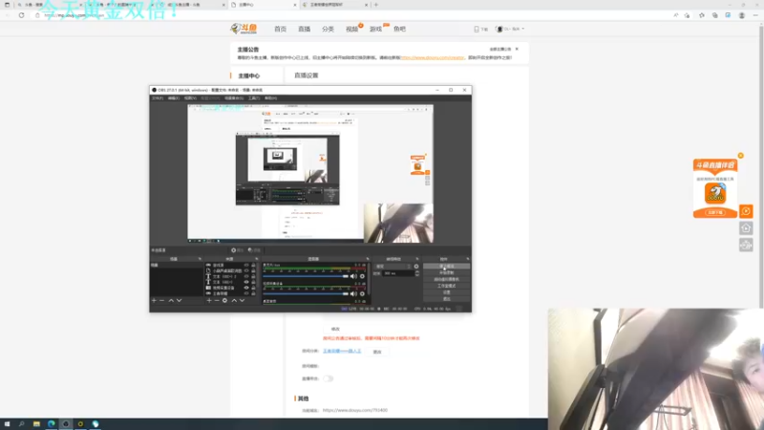Screen dimensions: 764x430
Task: Toggle visibility of 视频采集设备 source
Action: 246,289
